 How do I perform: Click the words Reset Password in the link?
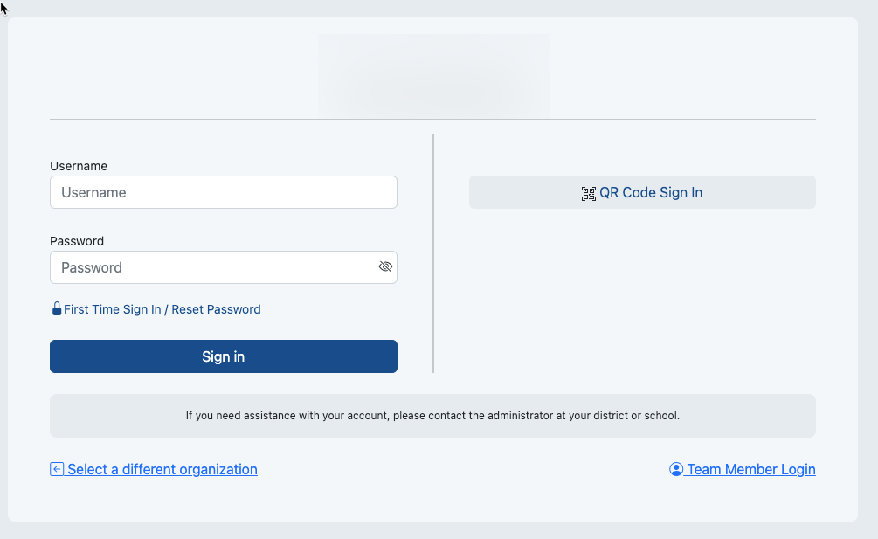pos(216,309)
